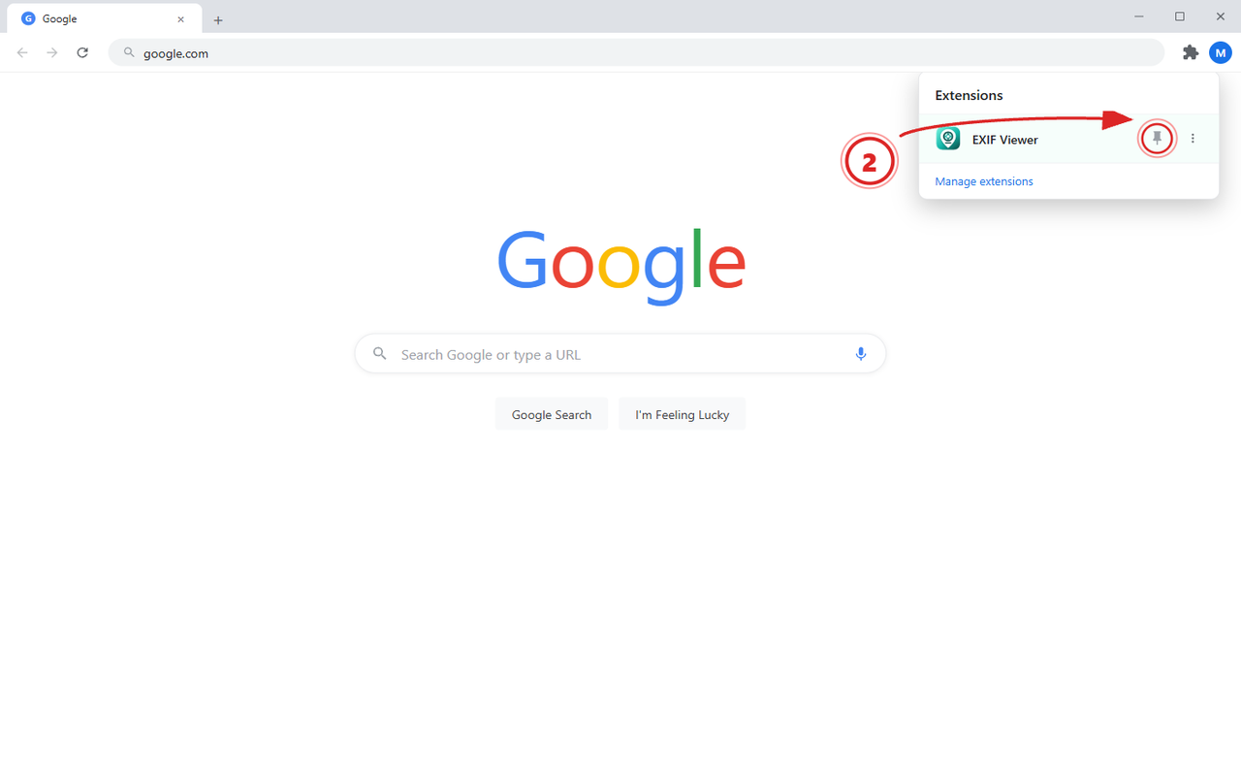Click the EXIF Viewer extension icon
This screenshot has width=1241, height=776.
(948, 139)
